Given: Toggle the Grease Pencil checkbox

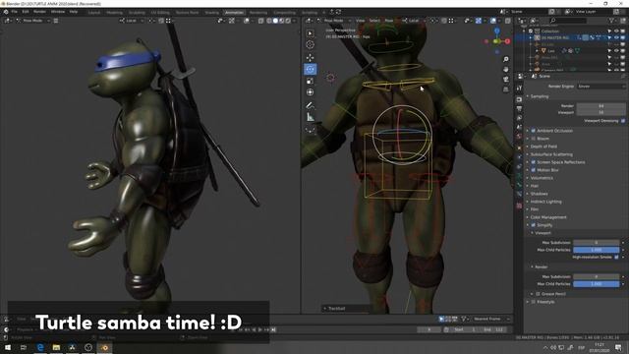Looking at the screenshot, I should (x=538, y=294).
